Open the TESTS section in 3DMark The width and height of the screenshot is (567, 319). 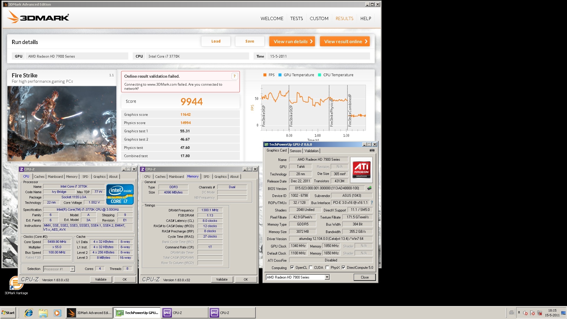tap(296, 19)
